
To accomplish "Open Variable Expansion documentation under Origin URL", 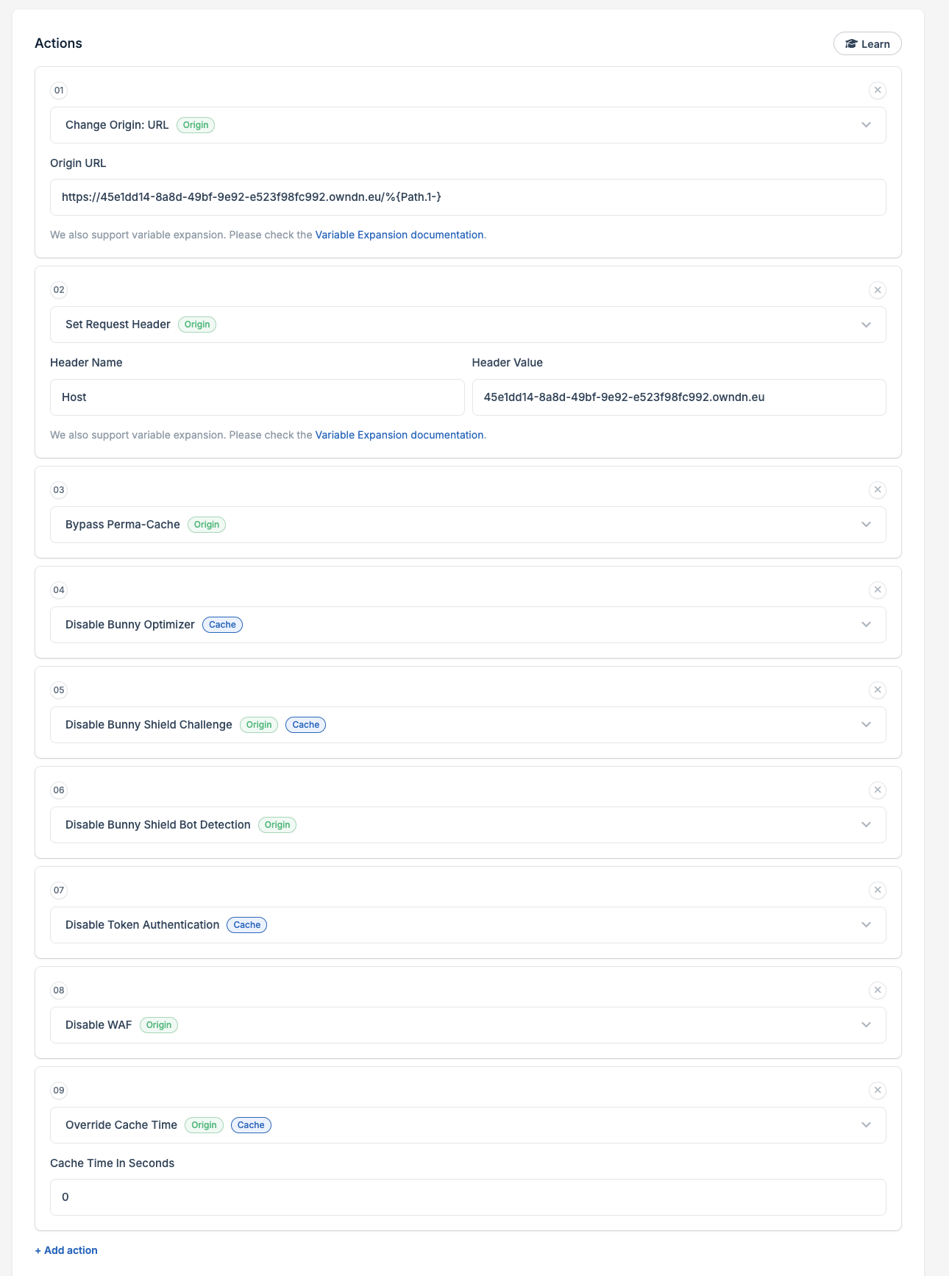I will 399,235.
